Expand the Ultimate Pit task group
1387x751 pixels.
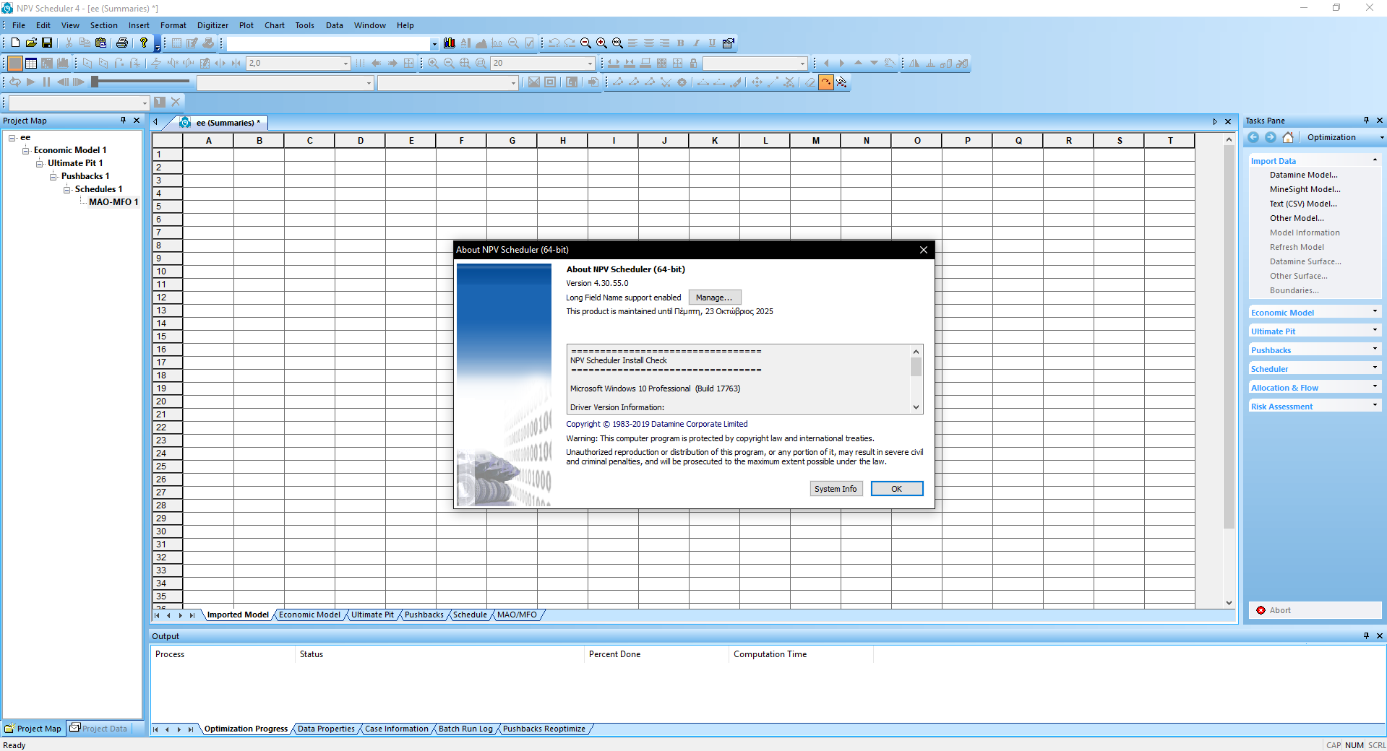[x=1375, y=330]
